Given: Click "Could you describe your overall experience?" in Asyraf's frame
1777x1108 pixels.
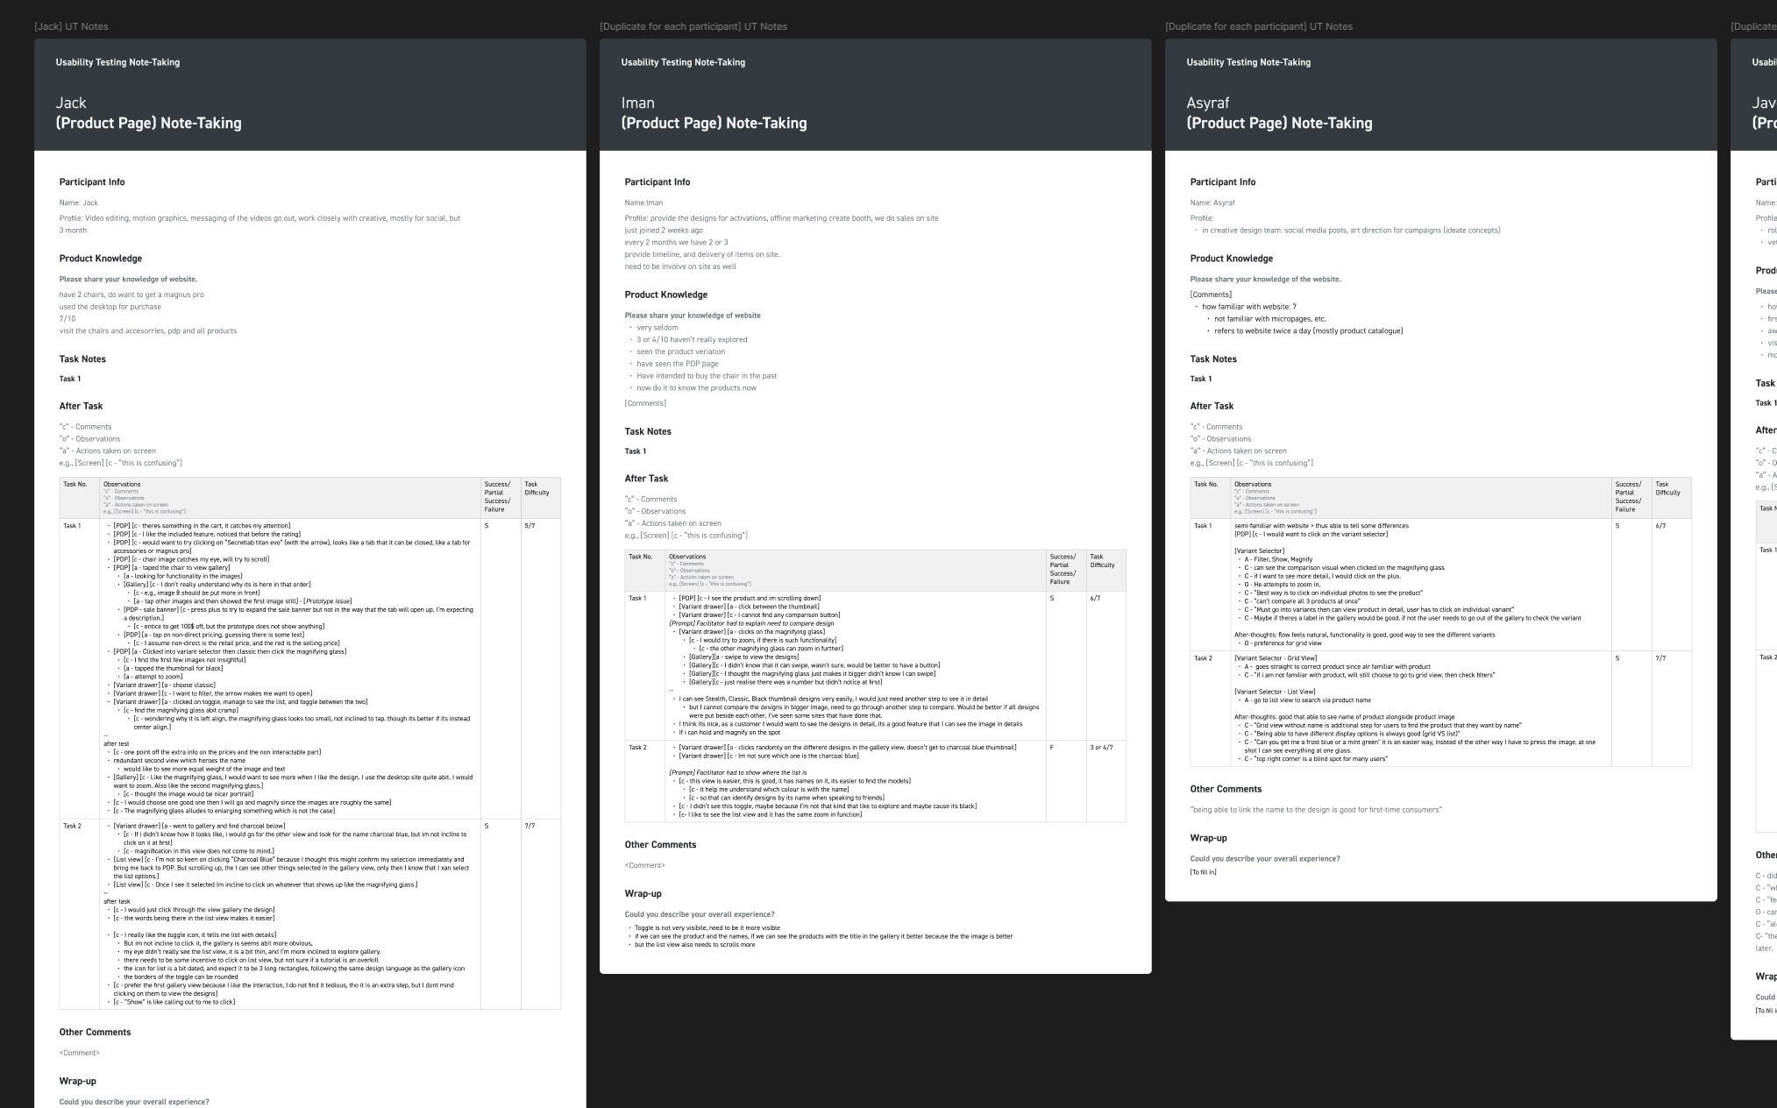Looking at the screenshot, I should click(1264, 859).
